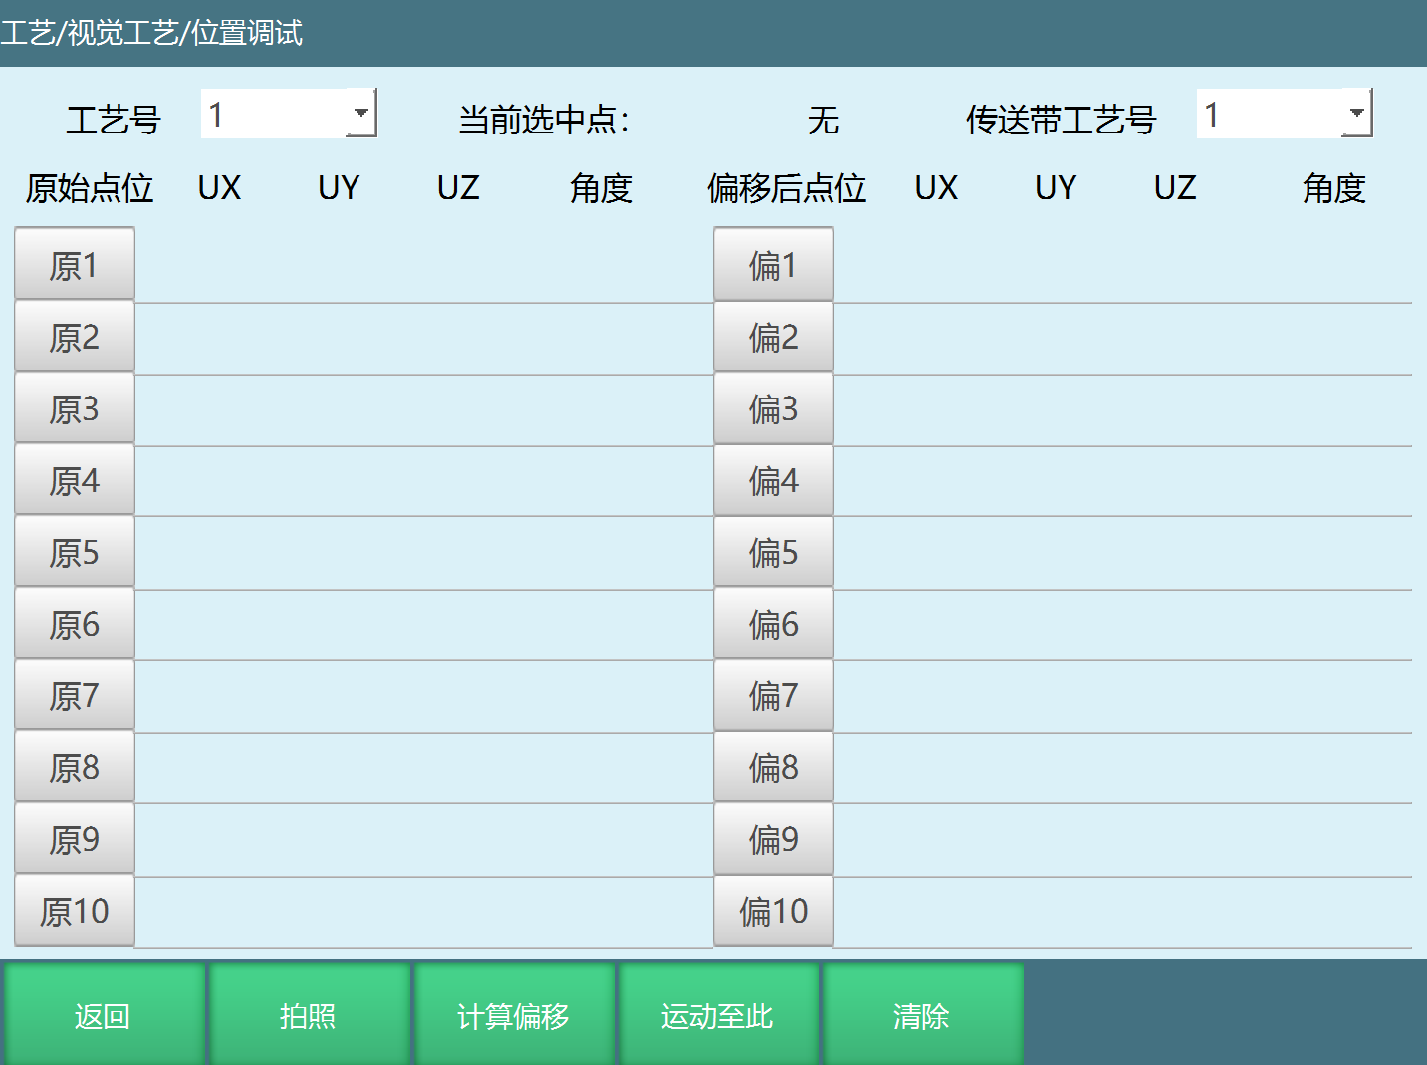Screen dimensions: 1427x1065
Task: Click the 原10 point button
Action: (x=75, y=911)
